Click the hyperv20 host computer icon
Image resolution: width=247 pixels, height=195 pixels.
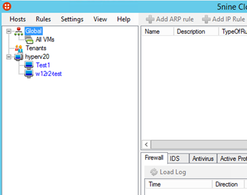pos(19,57)
